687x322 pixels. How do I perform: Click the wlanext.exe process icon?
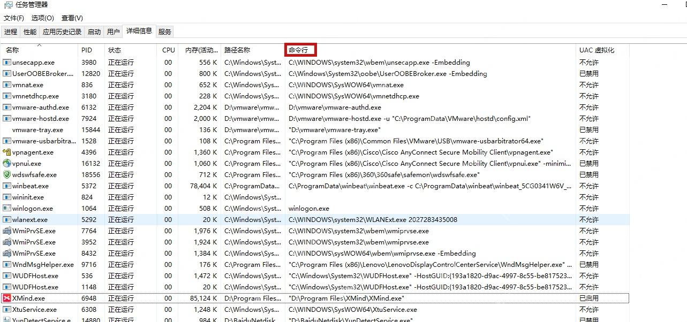[x=7, y=220]
